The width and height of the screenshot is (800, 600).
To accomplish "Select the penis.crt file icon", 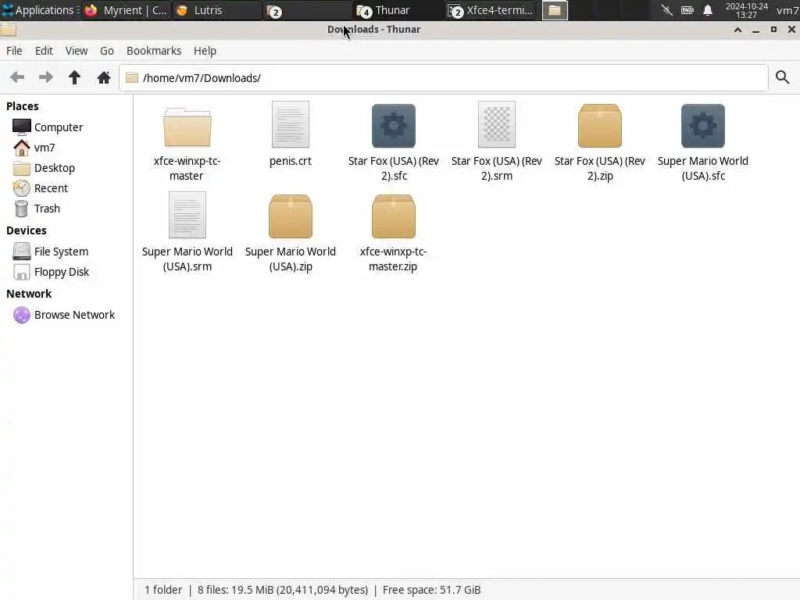I will pos(291,124).
